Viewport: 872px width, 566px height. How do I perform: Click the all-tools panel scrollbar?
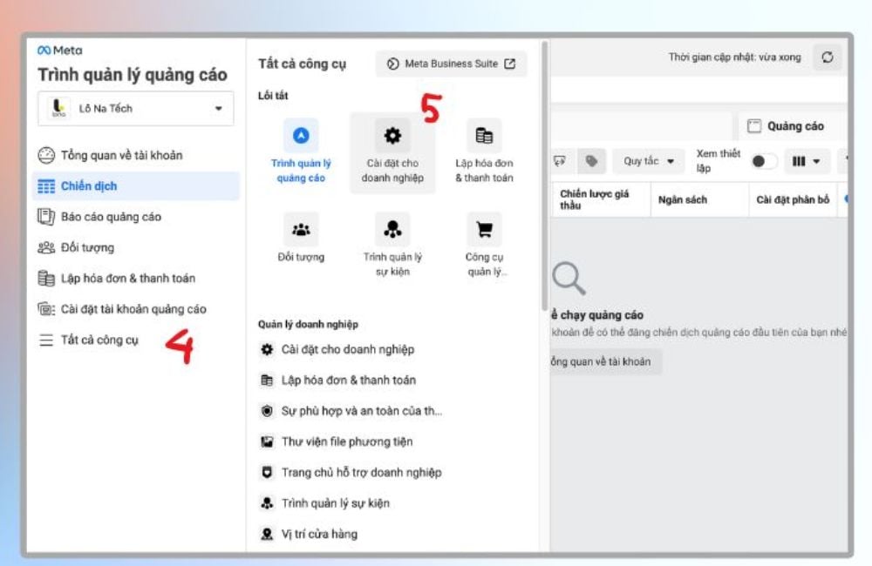[544, 176]
